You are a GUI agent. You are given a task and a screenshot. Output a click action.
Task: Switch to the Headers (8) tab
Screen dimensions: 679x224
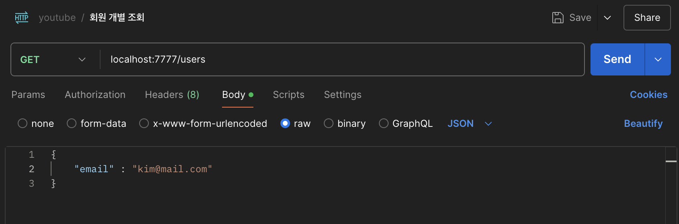coord(172,95)
